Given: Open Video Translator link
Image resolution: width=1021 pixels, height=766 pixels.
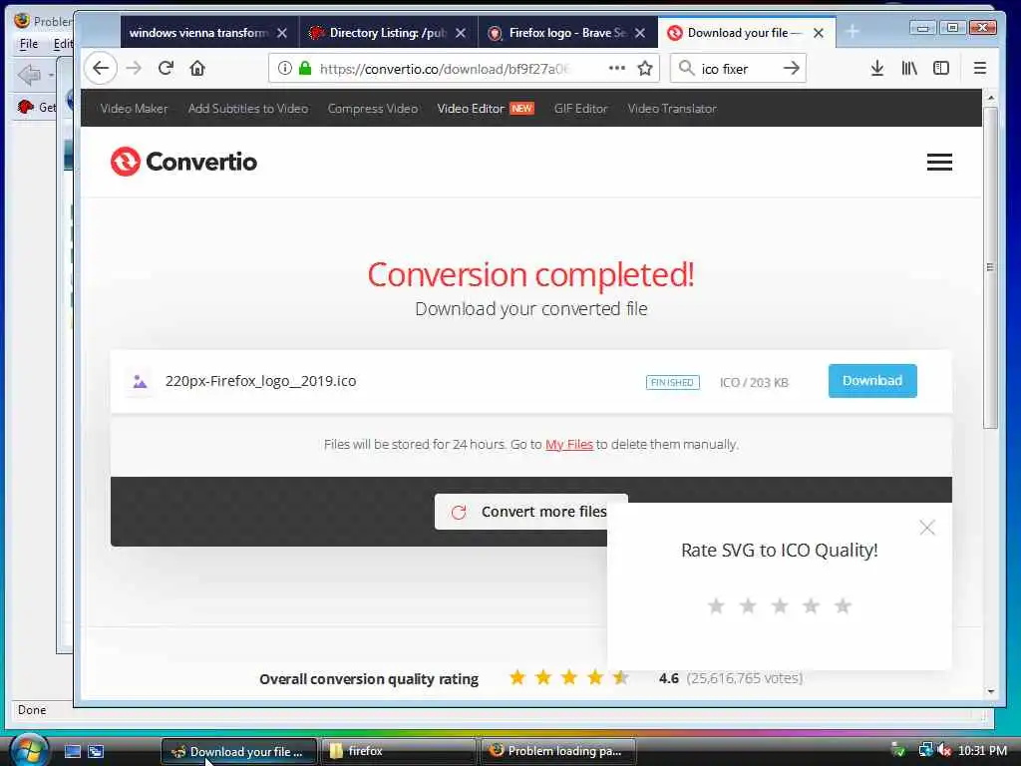Looking at the screenshot, I should point(672,108).
